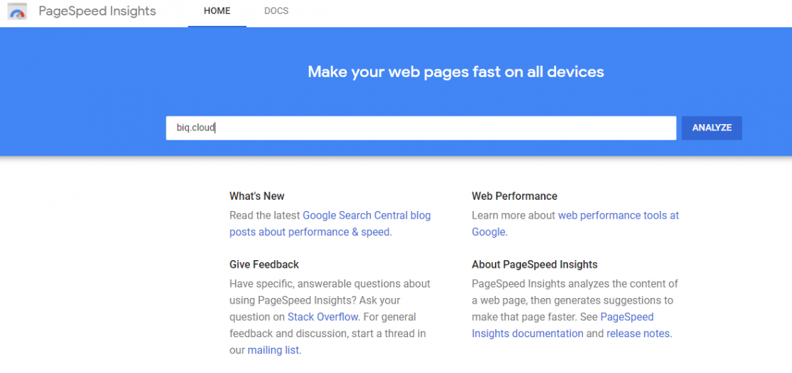Image resolution: width=792 pixels, height=373 pixels.
Task: Open the DOCS tab
Action: tap(277, 11)
